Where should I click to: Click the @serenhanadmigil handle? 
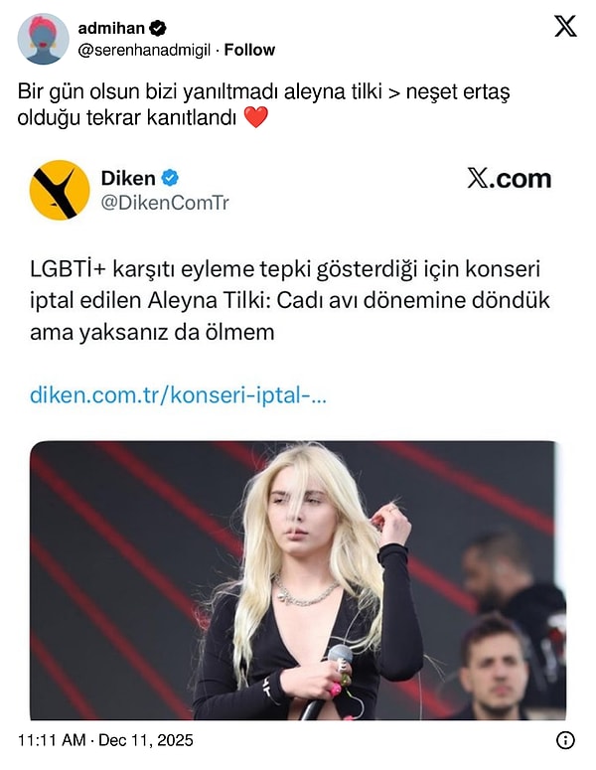point(144,50)
